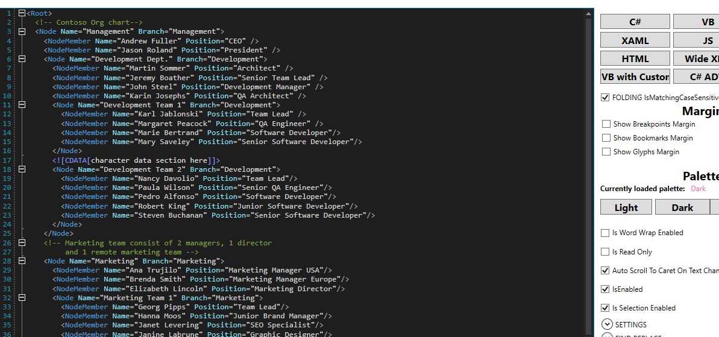The image size is (719, 337).
Task: Collapse the Development Team 1 fold marker
Action: (22, 105)
